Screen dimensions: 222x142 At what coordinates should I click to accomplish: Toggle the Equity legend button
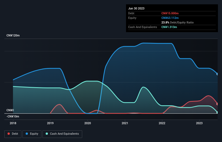(32, 134)
